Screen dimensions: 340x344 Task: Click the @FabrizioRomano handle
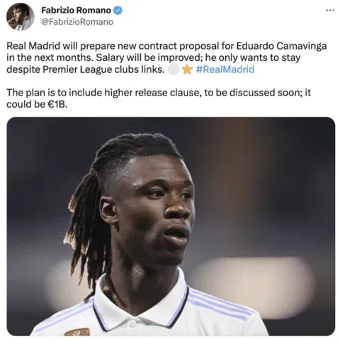click(77, 22)
